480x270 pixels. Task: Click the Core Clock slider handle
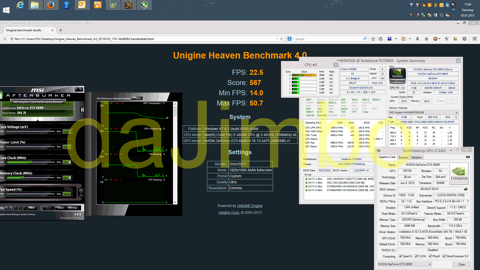[31, 162]
